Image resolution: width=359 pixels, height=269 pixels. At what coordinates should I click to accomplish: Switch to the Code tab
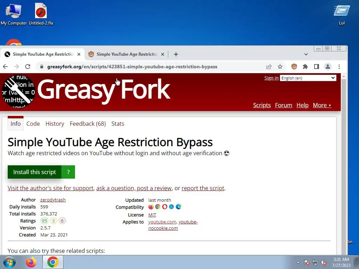(33, 124)
